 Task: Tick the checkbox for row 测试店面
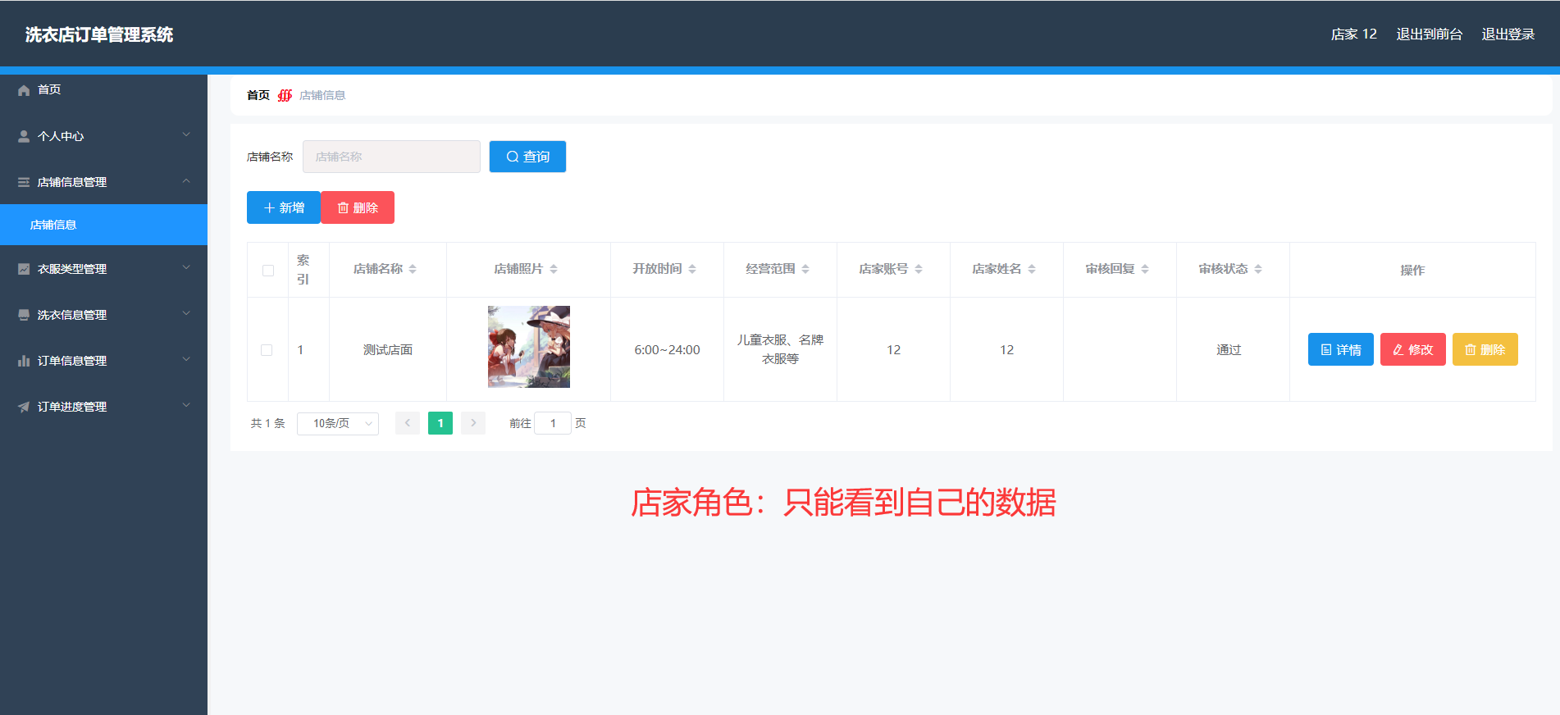click(267, 350)
